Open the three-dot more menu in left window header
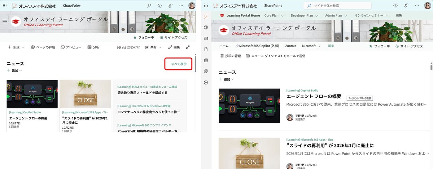Screen dimensions: 433x169 [x=181, y=6]
